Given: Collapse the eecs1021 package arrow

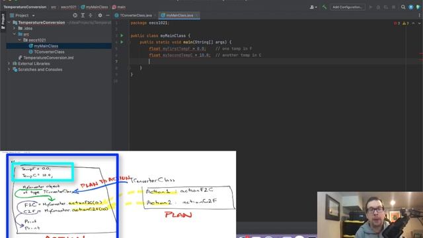Looking at the screenshot, I should coord(19,40).
